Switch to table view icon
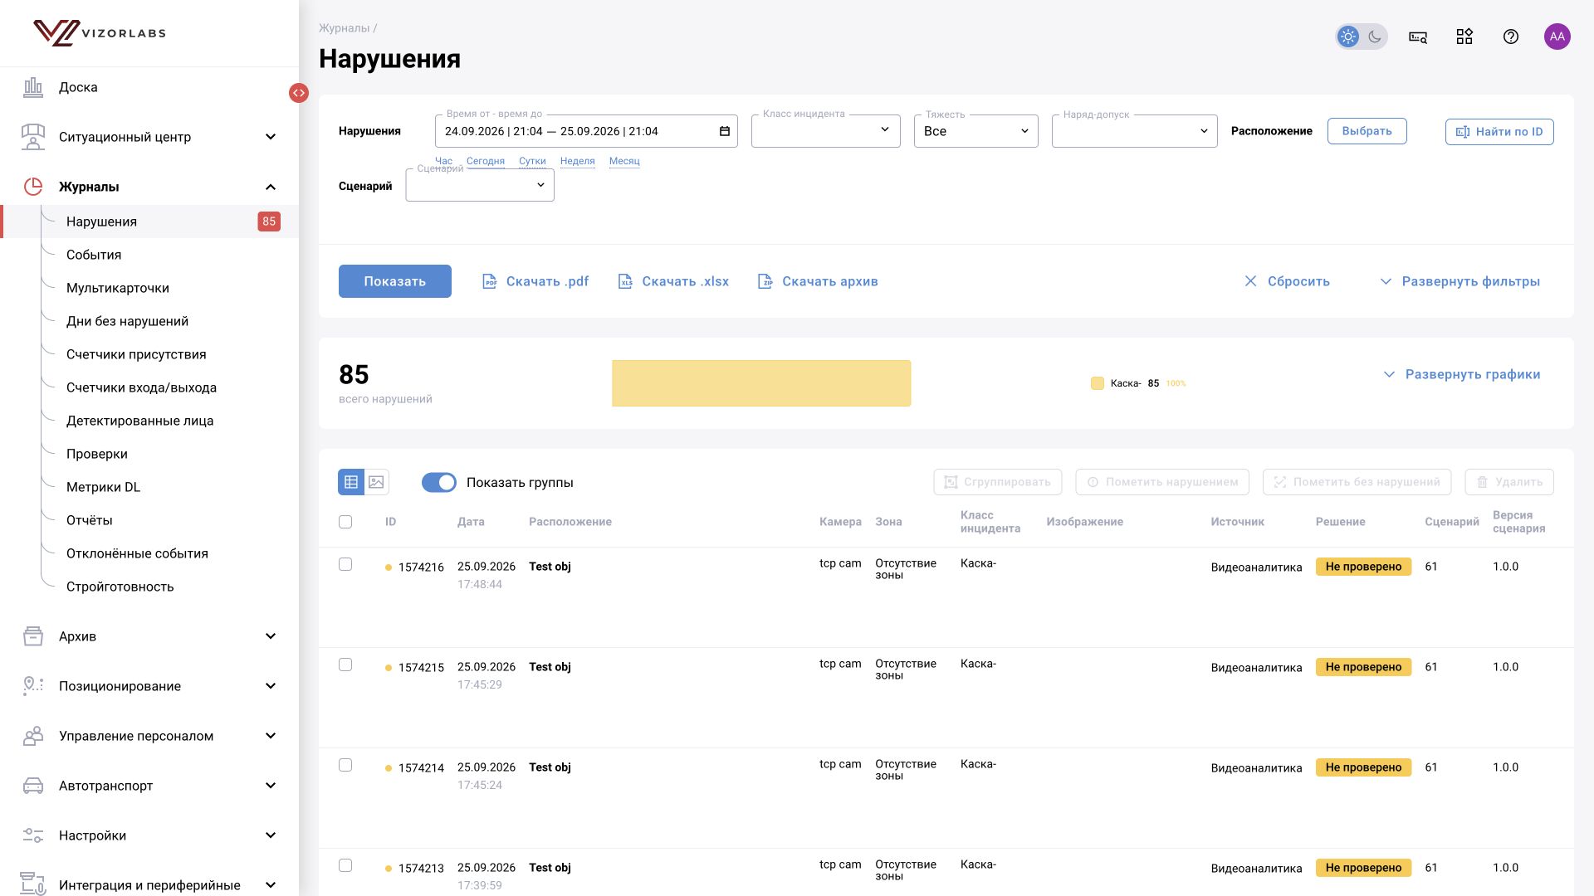This screenshot has width=1594, height=896. point(351,482)
